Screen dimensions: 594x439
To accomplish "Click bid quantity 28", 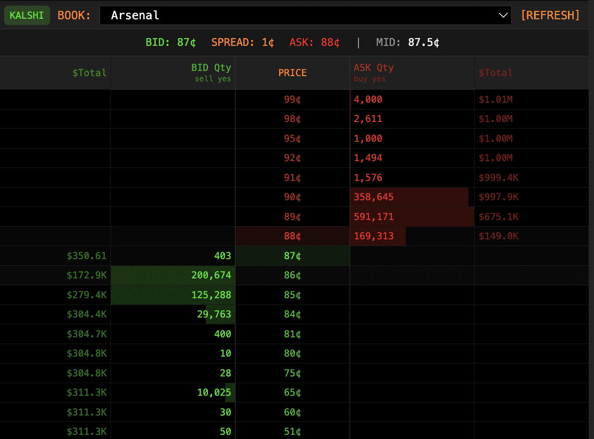I will click(226, 373).
